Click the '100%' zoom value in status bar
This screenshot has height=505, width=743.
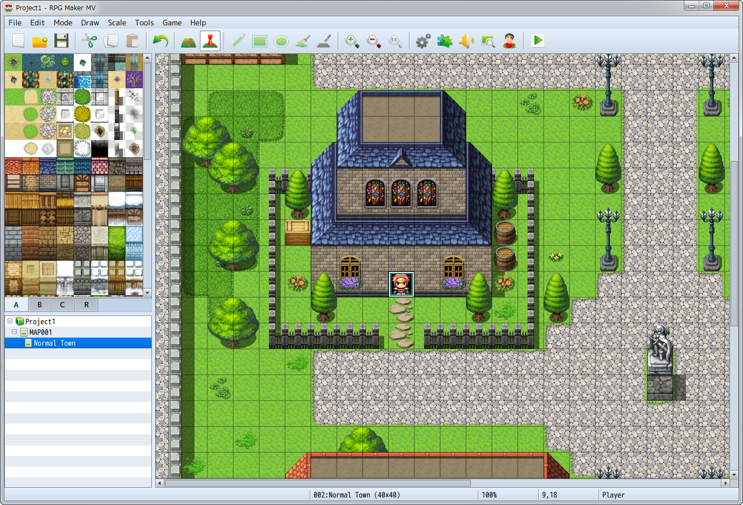pos(489,495)
